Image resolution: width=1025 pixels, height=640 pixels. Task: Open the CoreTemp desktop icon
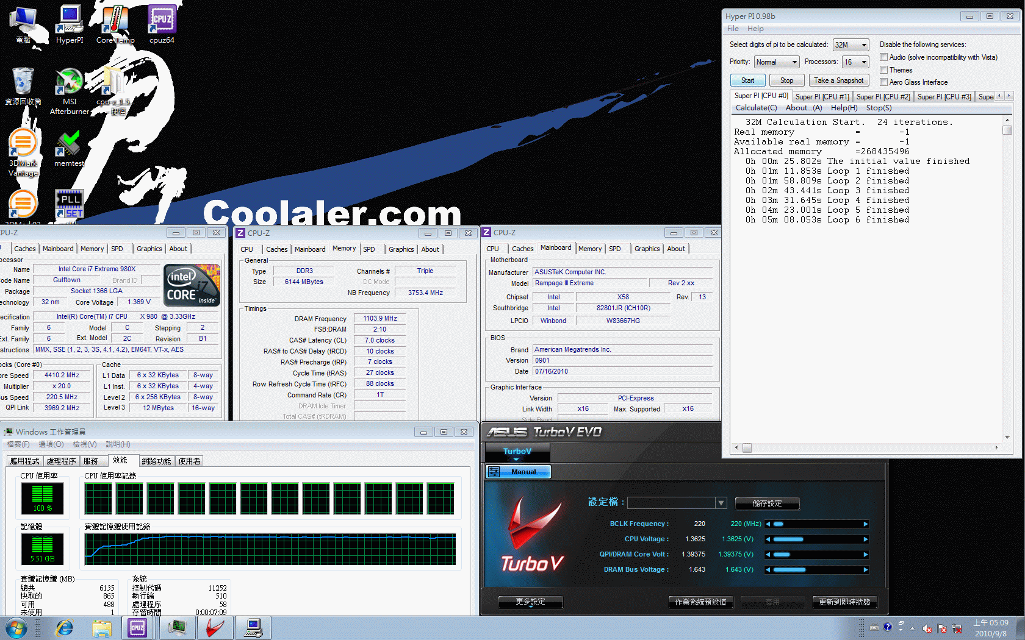(115, 24)
